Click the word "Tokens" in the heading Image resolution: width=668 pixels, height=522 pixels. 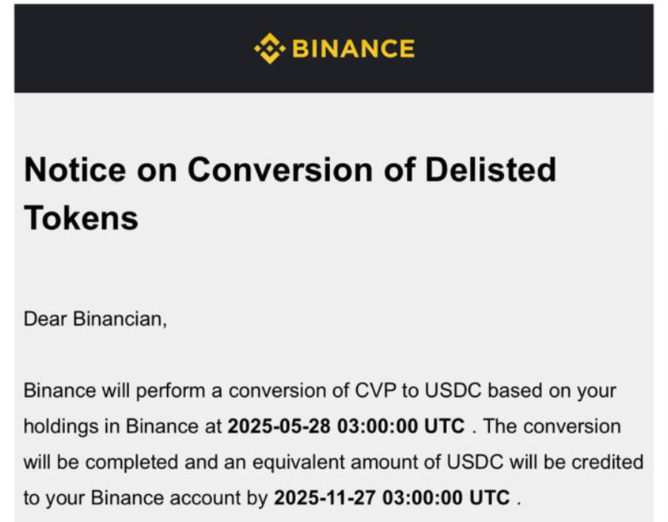pos(81,218)
